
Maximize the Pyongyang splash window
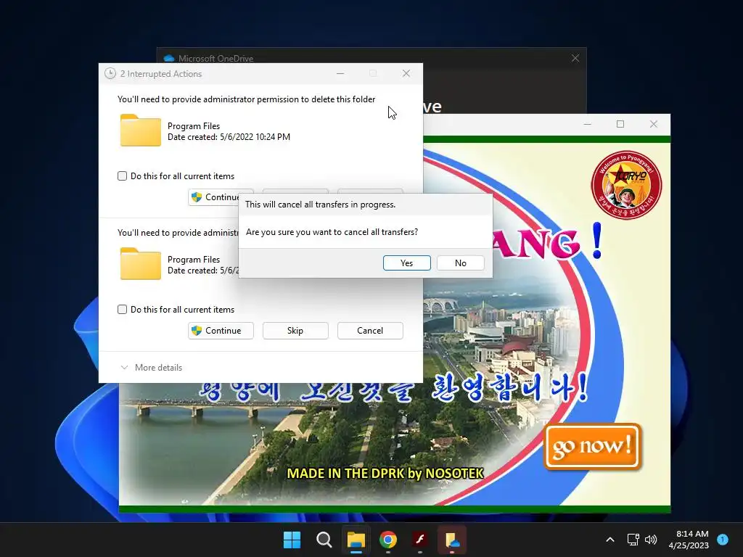(x=620, y=124)
